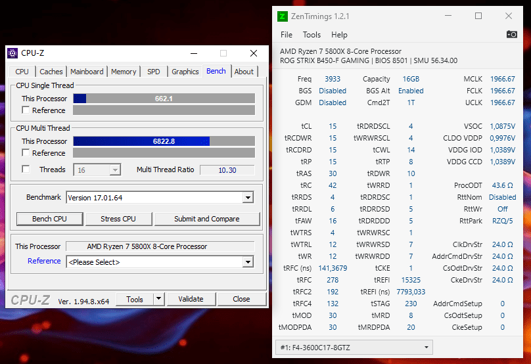The width and height of the screenshot is (531, 364).
Task: Click the GDM Disabled value
Action: 333,102
